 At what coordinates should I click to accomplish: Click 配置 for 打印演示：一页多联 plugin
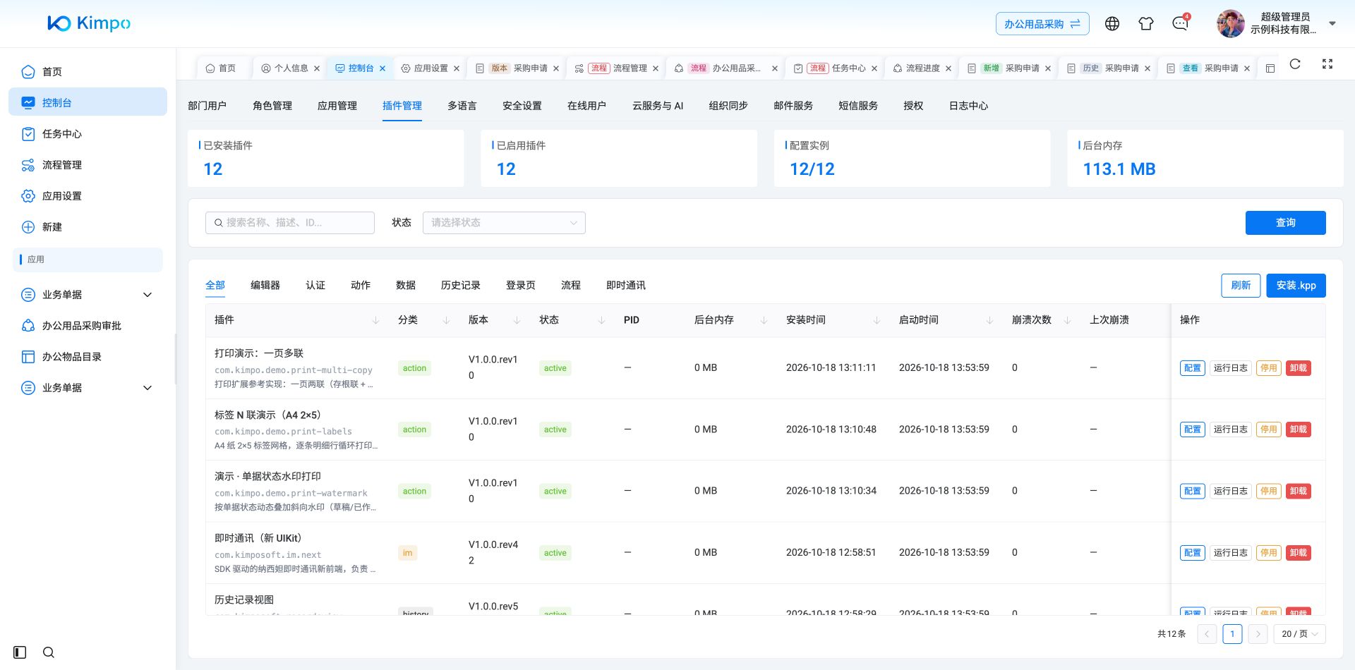1193,368
